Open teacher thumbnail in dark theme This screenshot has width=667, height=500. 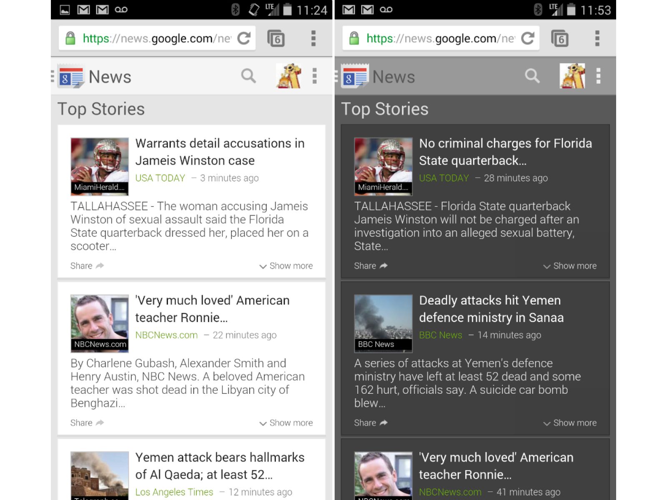point(383,476)
